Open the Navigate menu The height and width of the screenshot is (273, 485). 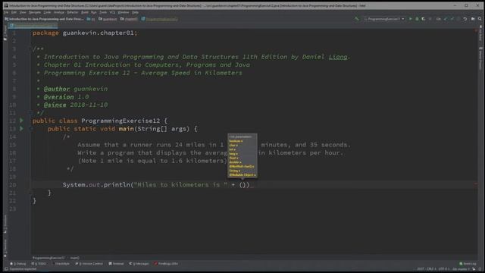point(35,12)
